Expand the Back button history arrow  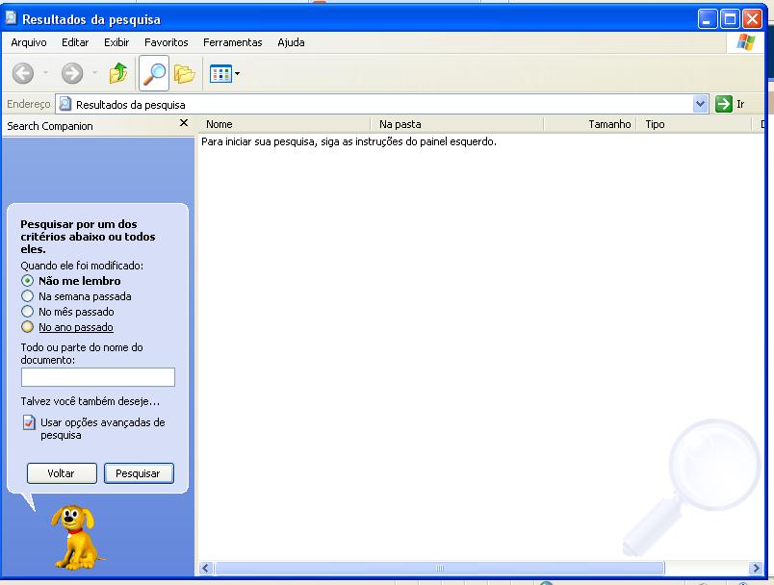click(x=45, y=73)
